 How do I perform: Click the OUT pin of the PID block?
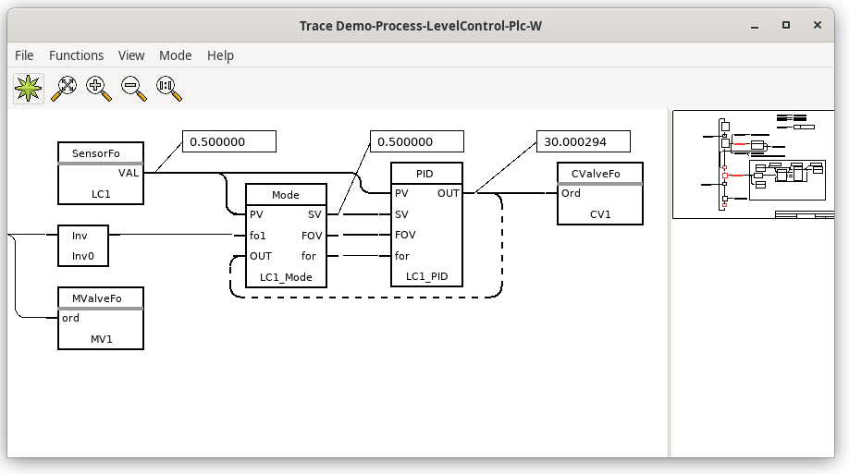[449, 193]
